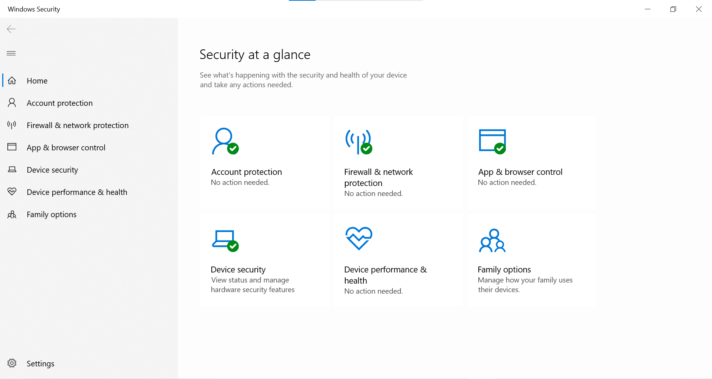Click the App & browser window icon in sidebar
Viewport: 712px width, 379px height.
[x=12, y=147]
